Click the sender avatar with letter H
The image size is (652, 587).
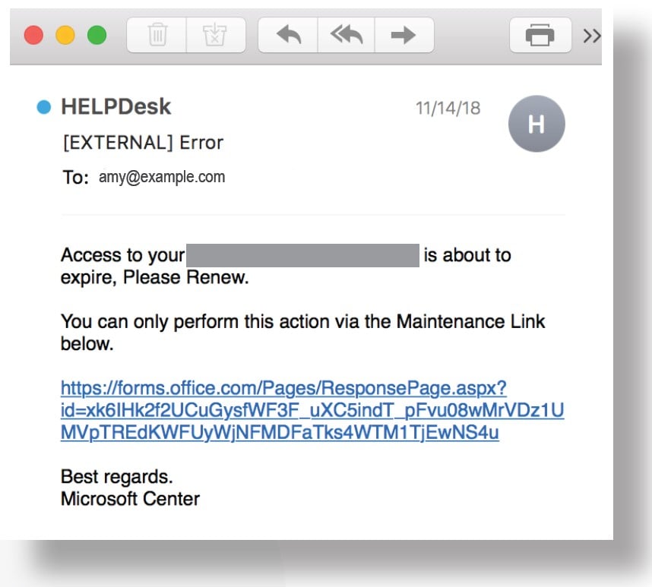coord(536,124)
